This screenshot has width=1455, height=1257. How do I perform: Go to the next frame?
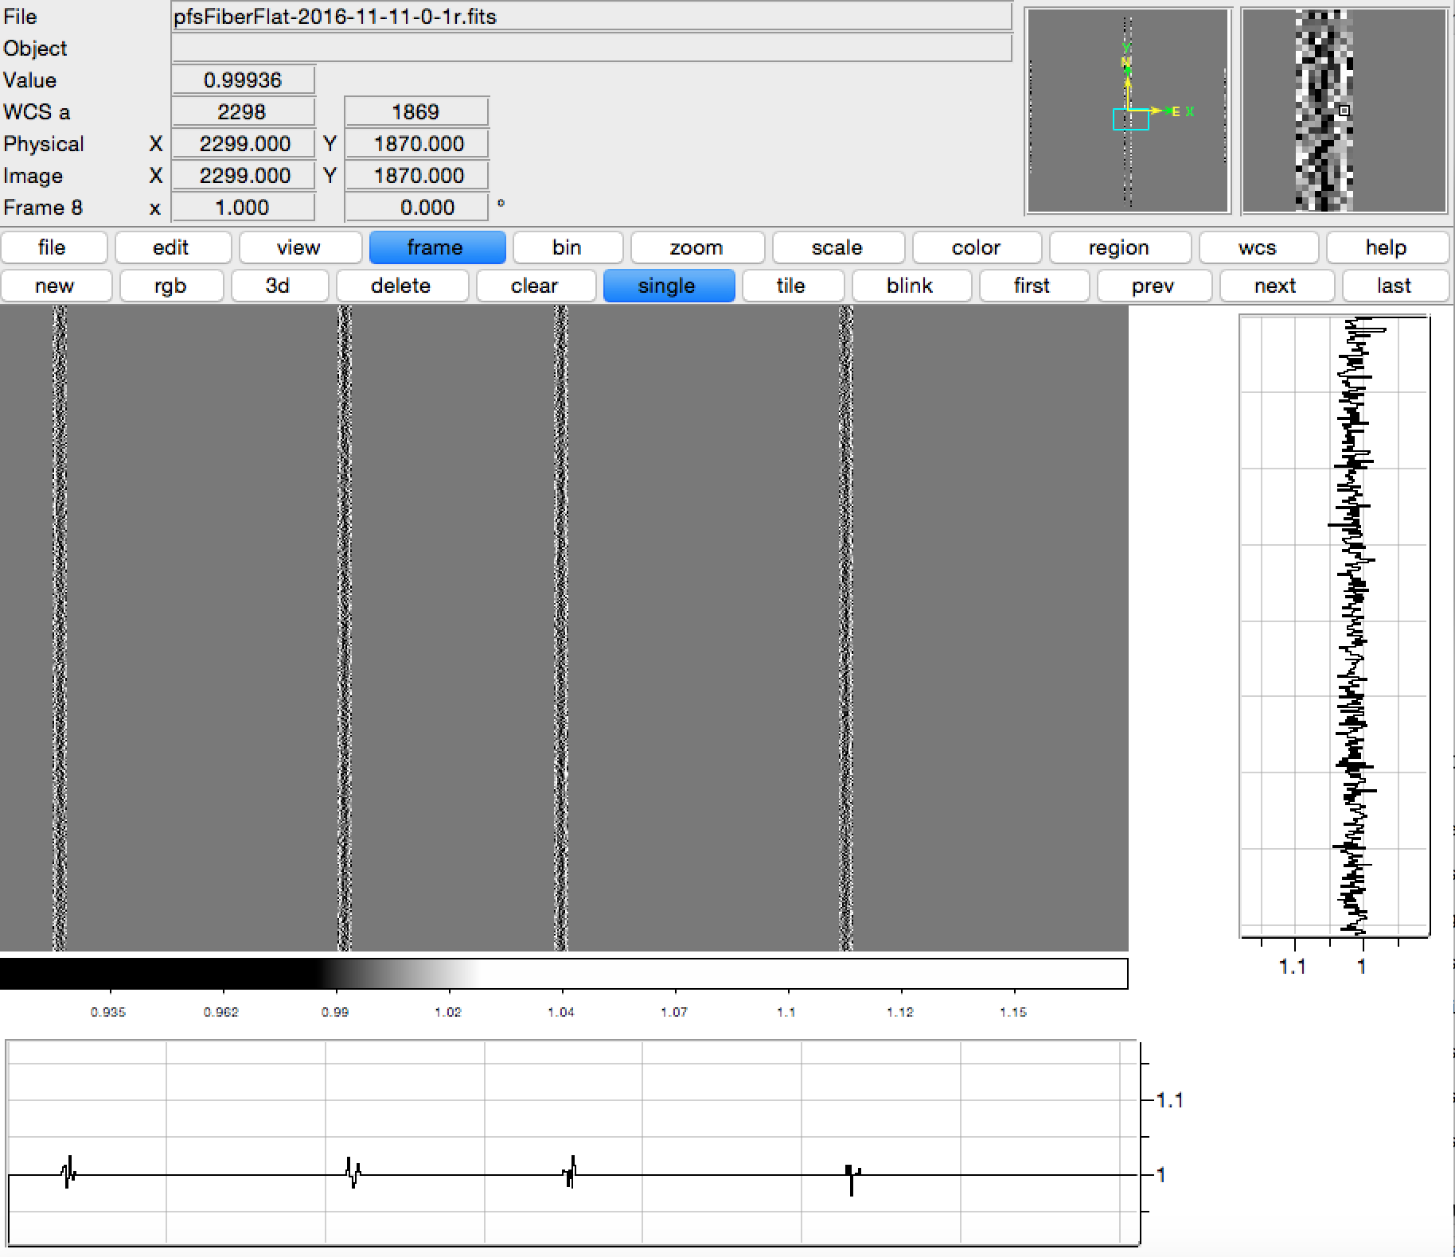pyautogui.click(x=1275, y=286)
